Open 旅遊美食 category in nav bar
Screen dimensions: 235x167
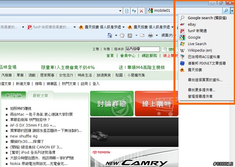tap(104, 75)
